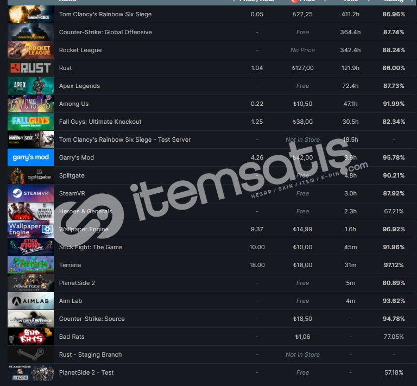Screen dimensions: 417x386
Task: Select the 93.62% Aim Lab rating
Action: 394,301
